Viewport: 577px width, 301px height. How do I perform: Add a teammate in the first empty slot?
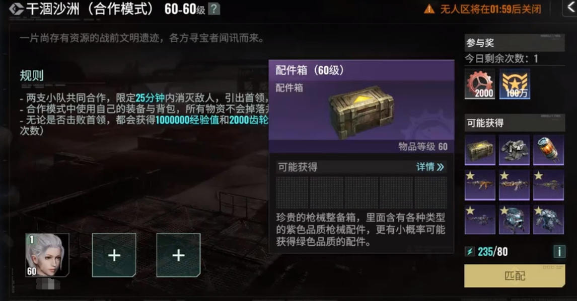click(x=114, y=255)
